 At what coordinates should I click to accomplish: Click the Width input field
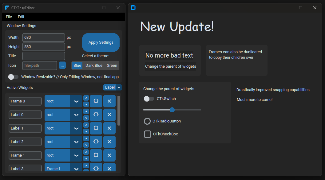click(x=44, y=38)
